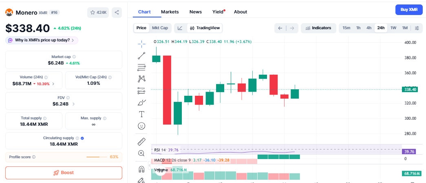
Task: Click the Boost button
Action: point(64,173)
